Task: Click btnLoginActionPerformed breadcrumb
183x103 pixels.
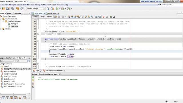Action: [54, 71]
